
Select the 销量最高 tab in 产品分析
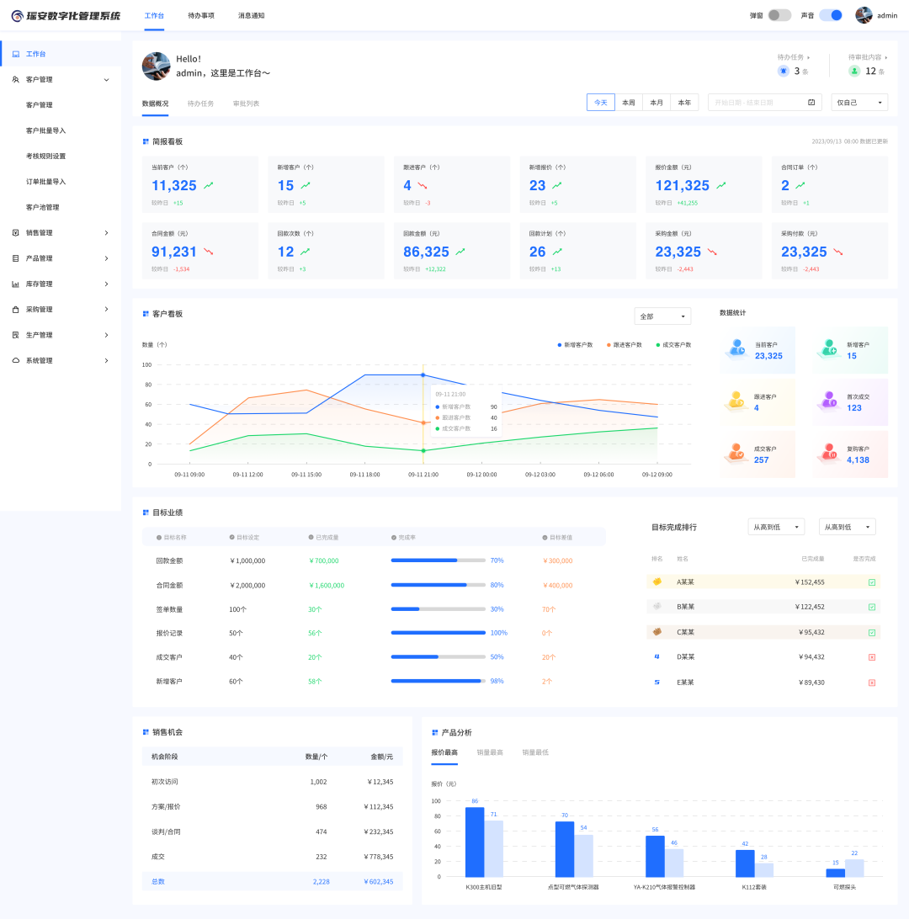(490, 752)
